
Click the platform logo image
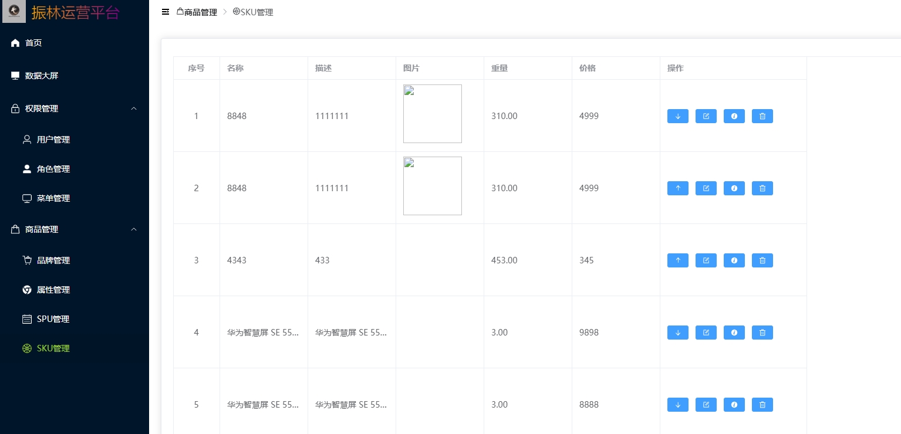(14, 12)
